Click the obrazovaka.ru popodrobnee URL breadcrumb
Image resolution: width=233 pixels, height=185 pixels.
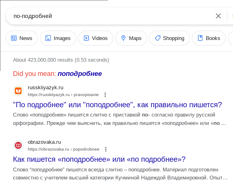coord(64,149)
